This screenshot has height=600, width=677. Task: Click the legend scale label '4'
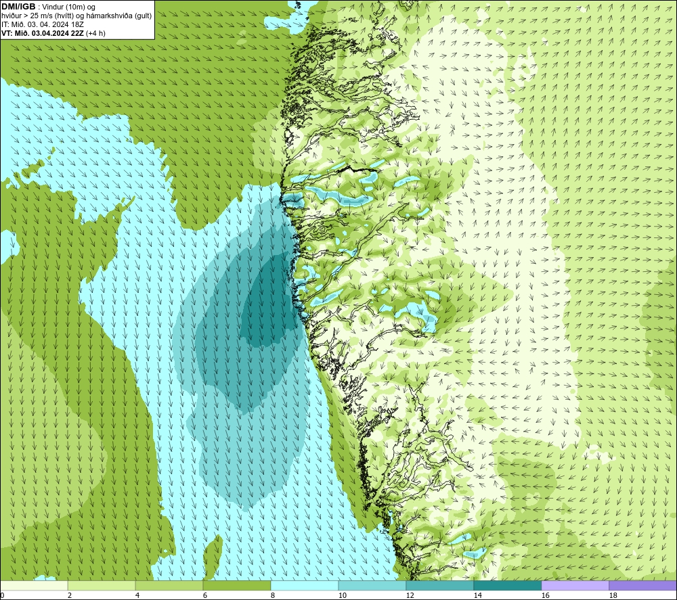point(137,595)
